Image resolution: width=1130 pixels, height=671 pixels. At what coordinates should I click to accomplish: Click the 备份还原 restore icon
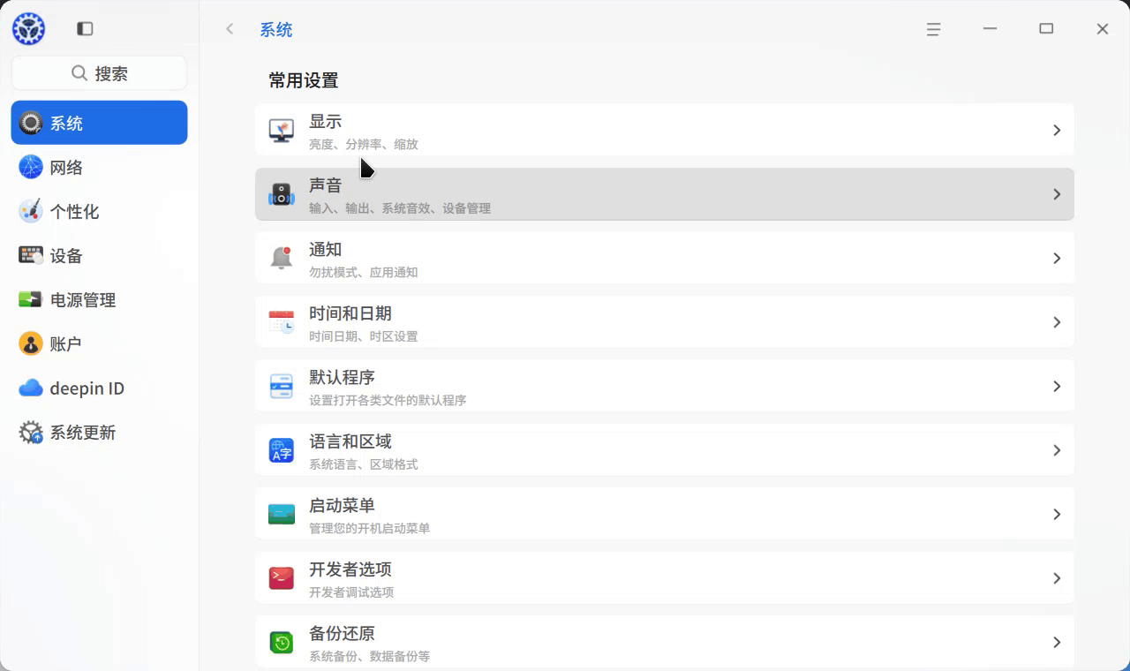282,642
